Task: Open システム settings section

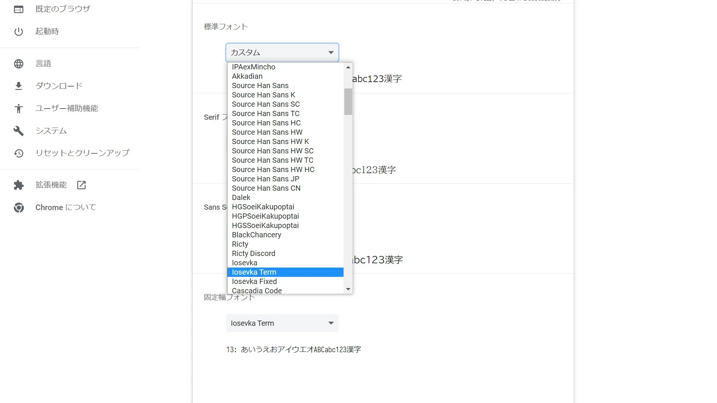Action: (x=51, y=131)
